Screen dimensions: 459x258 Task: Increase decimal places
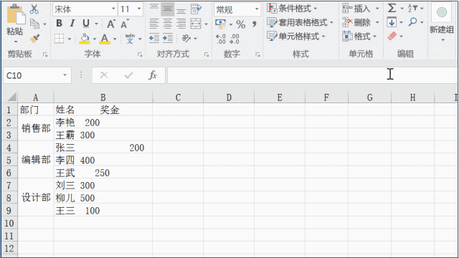tap(220, 39)
